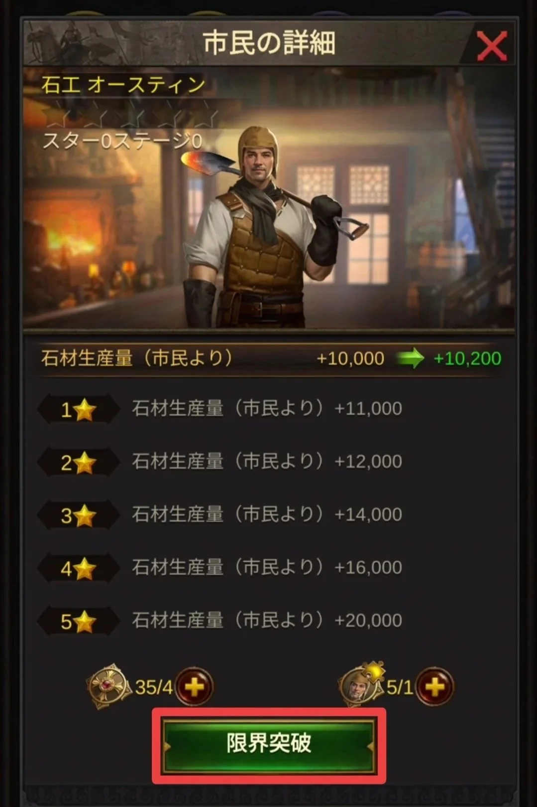This screenshot has height=807, width=537.
Task: Select the 3-star bonus badge
Action: (78, 515)
